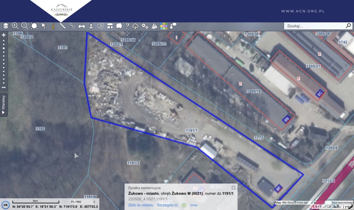
Task: Expand details with green plus icon
Action: (184, 205)
